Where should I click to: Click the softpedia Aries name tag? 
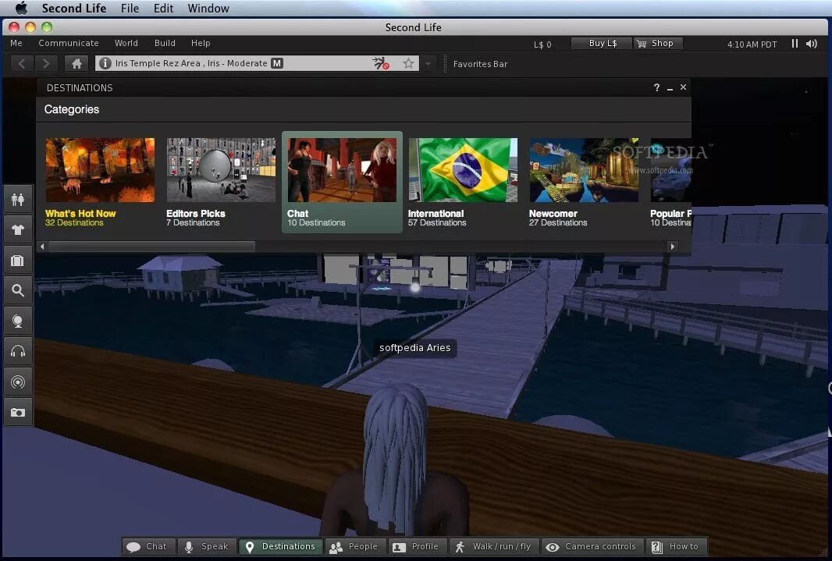[415, 348]
